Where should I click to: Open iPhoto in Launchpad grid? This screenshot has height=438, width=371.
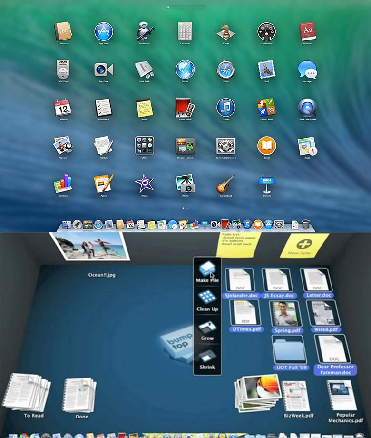pos(185,183)
